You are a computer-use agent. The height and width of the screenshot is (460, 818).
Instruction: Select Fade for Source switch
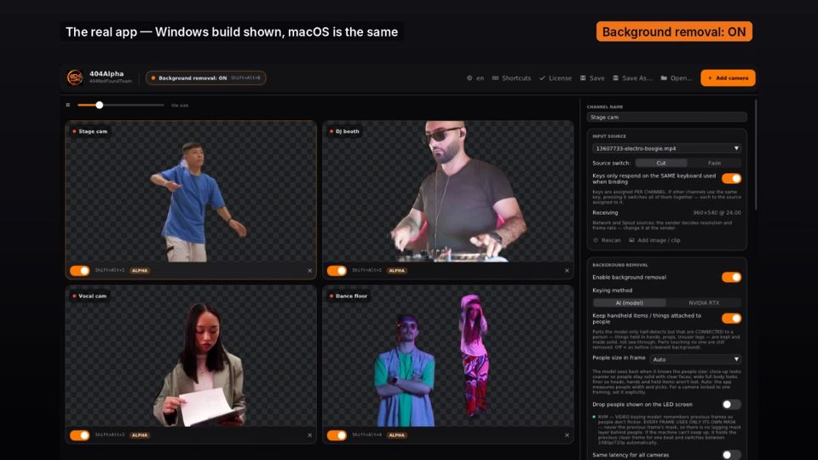tap(714, 164)
